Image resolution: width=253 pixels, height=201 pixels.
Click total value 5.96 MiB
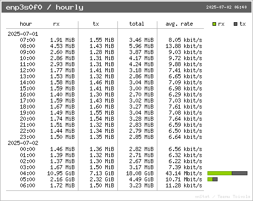141,46
